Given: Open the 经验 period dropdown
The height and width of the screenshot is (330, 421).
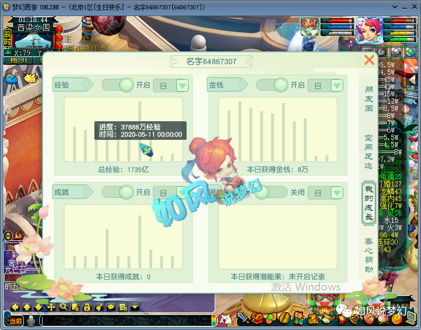Looking at the screenshot, I should pos(183,85).
